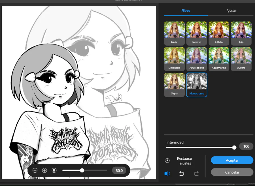The height and width of the screenshot is (186, 255).
Task: Apply the Frío filter
Action: click(241, 33)
